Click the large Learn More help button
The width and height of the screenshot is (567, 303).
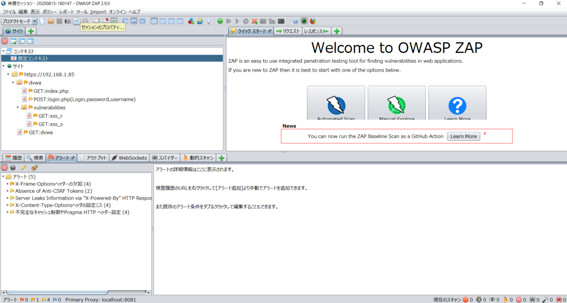click(x=457, y=103)
